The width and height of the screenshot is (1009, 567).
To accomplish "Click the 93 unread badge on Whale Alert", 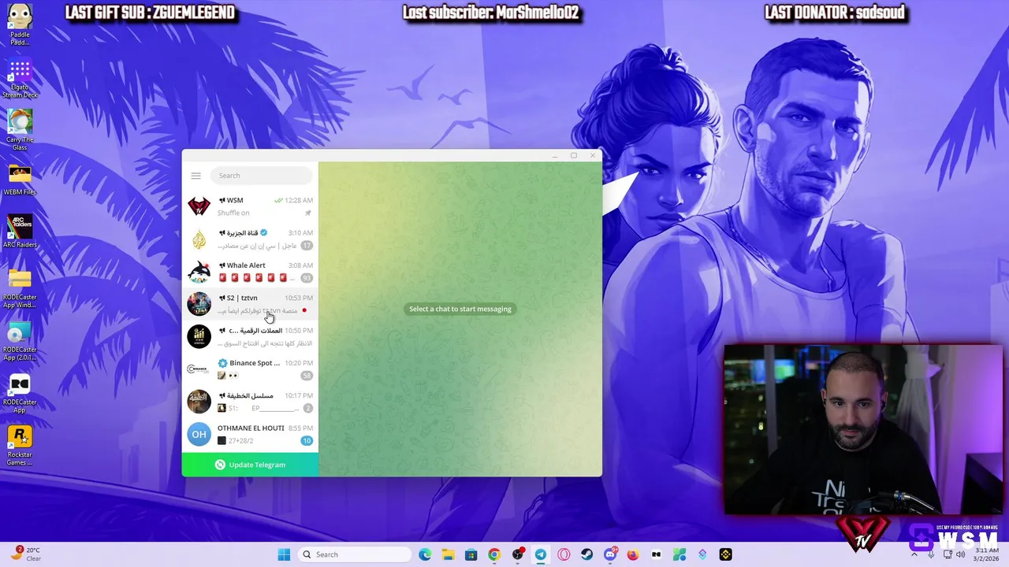I will [x=307, y=278].
